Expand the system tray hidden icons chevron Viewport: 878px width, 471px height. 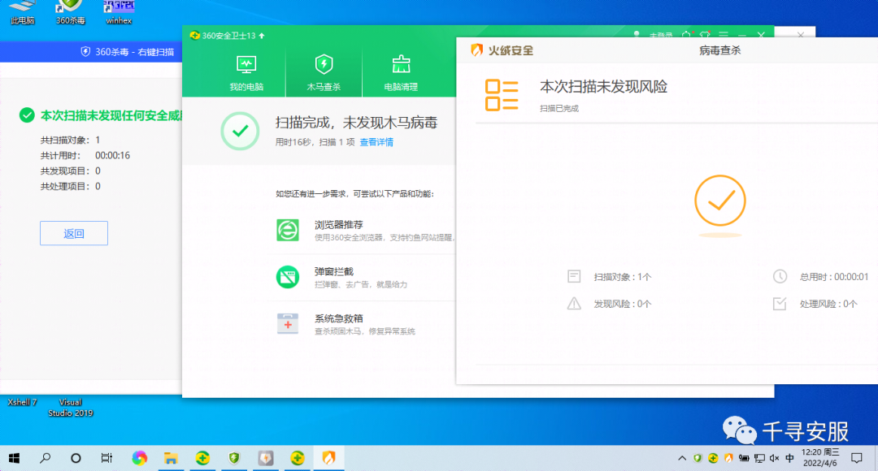682,458
